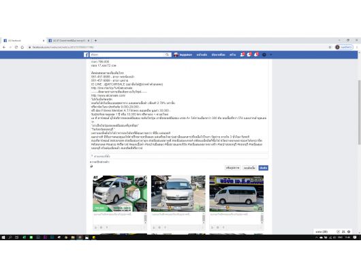
Task: Open the Chrome profile button
Action: click(x=344, y=47)
